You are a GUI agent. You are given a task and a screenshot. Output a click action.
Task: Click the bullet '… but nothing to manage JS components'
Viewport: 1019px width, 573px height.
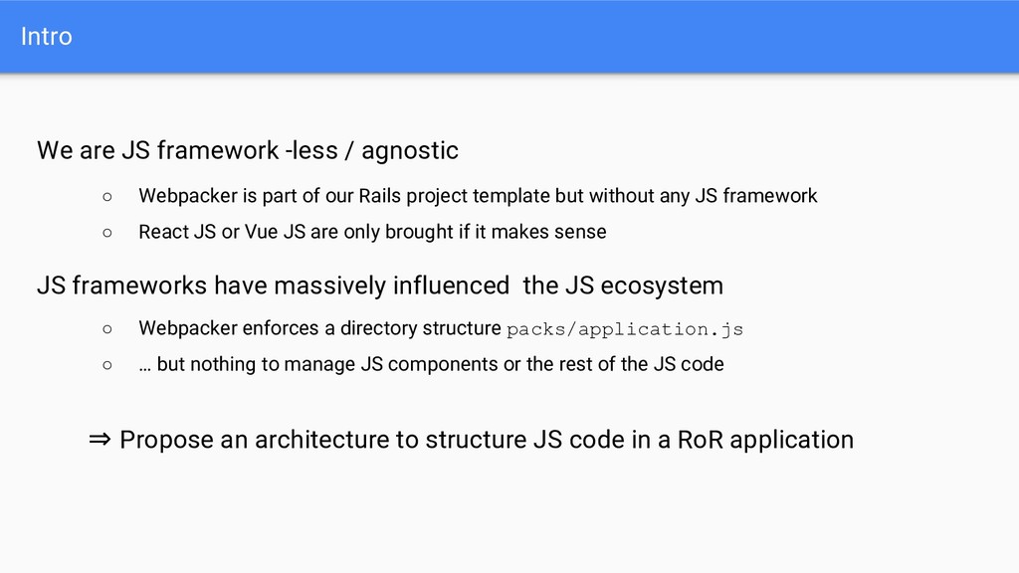[431, 364]
